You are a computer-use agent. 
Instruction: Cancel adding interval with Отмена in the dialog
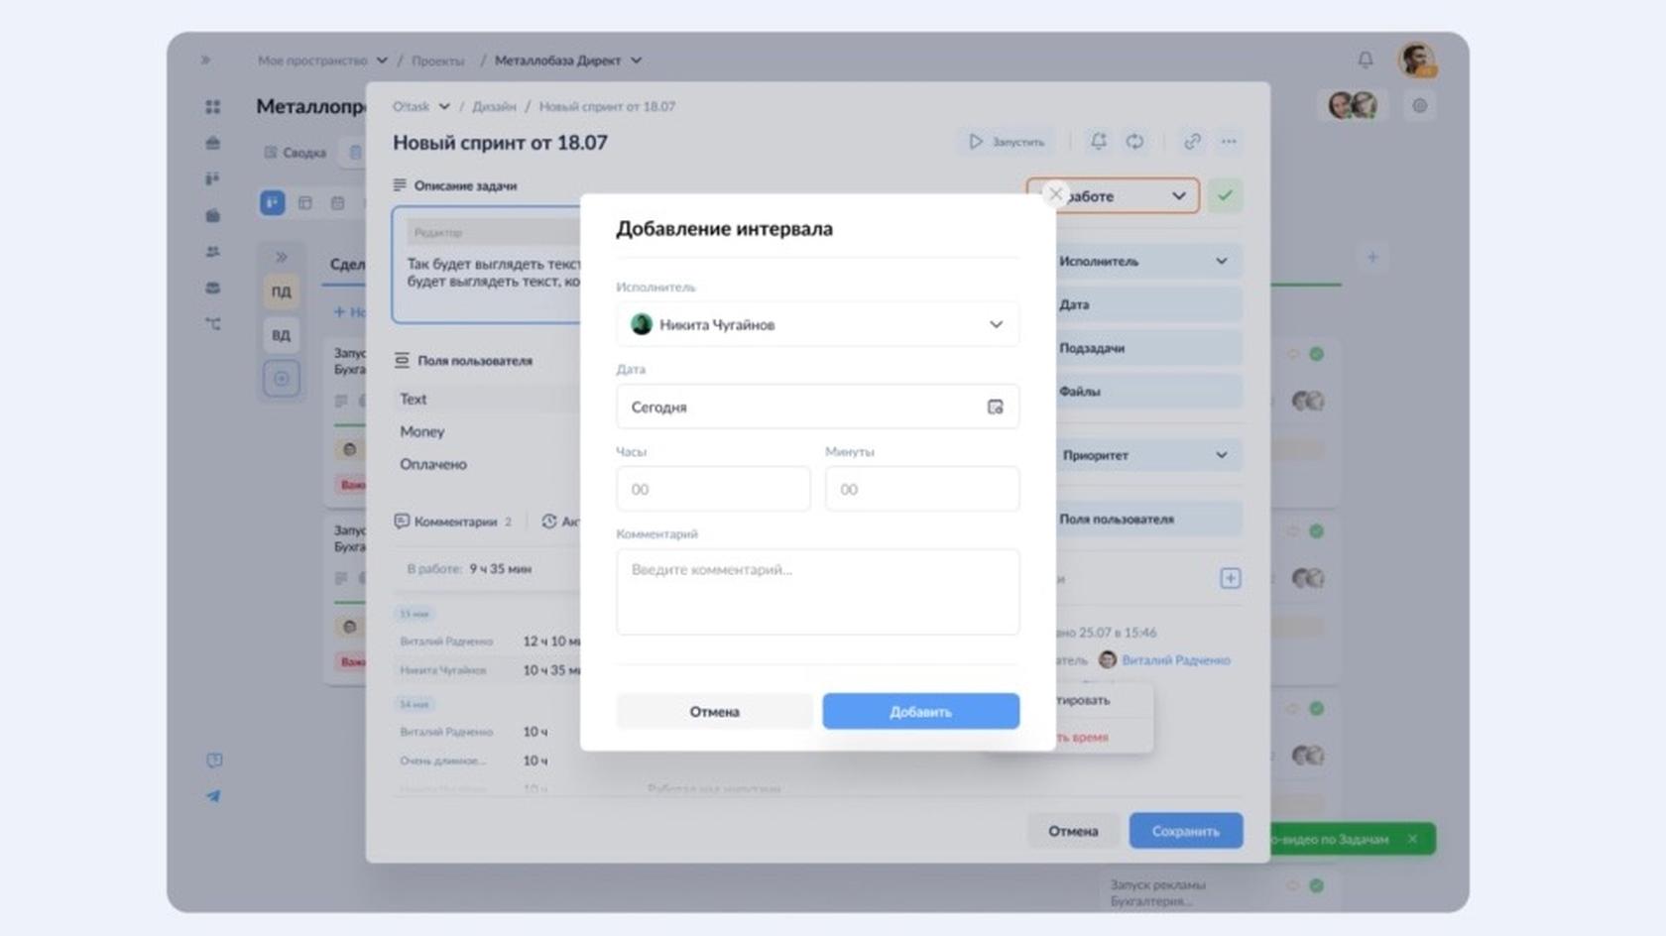tap(714, 711)
